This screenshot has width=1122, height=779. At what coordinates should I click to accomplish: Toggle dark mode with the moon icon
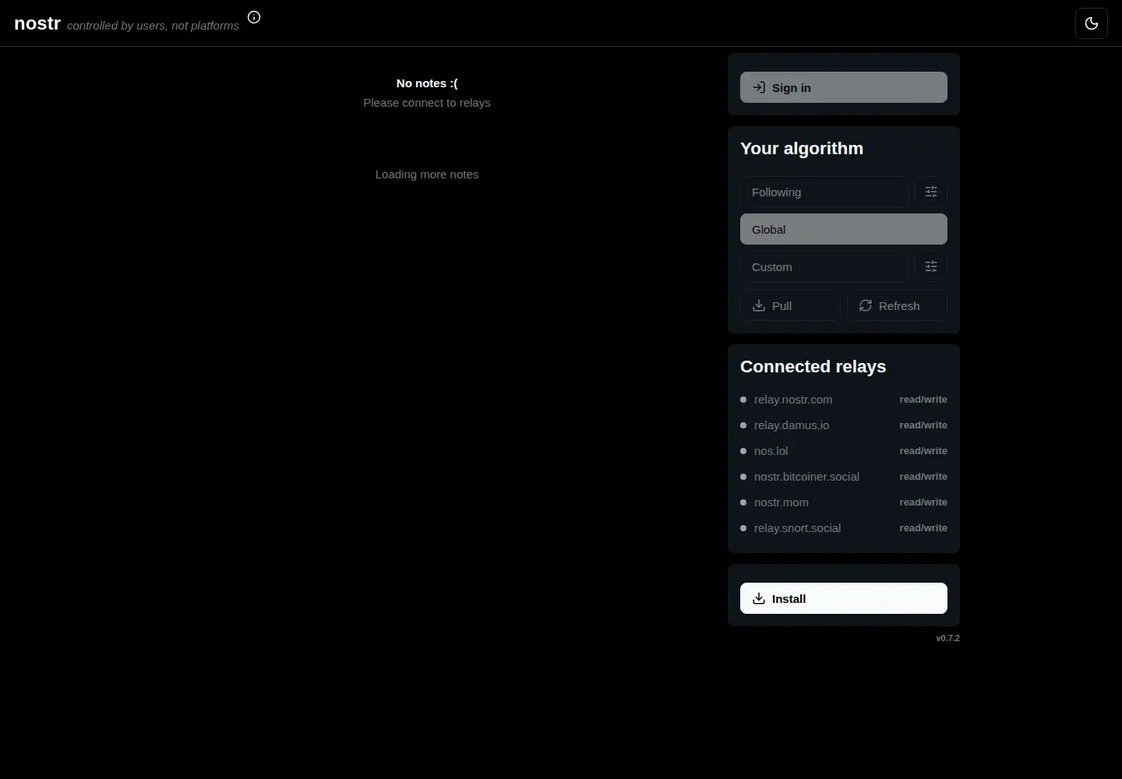click(1092, 23)
